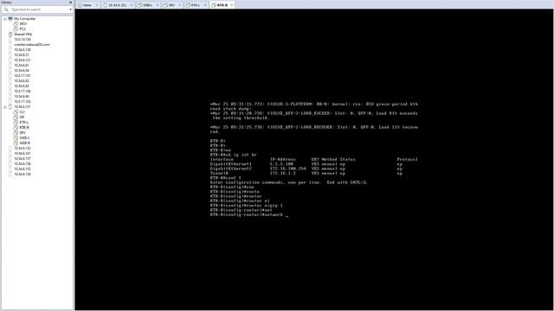Click the GigabitEthernet2 row in console output

(306, 169)
